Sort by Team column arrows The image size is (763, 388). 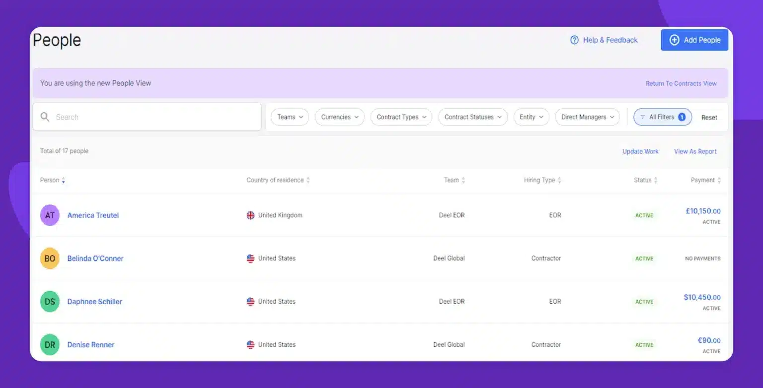click(463, 181)
